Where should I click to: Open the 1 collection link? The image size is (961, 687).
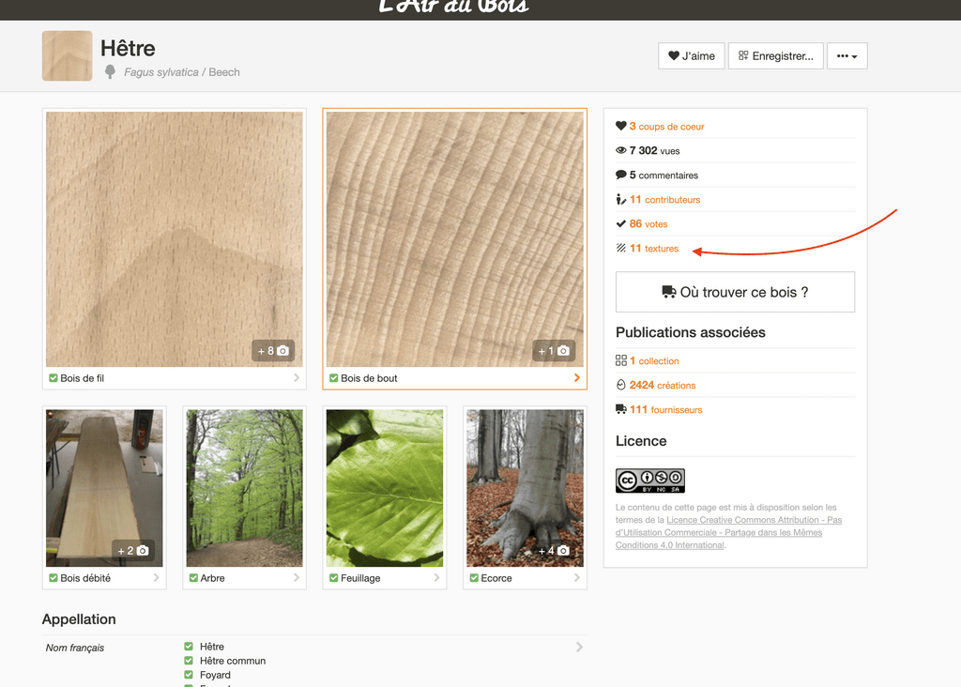pyautogui.click(x=654, y=361)
